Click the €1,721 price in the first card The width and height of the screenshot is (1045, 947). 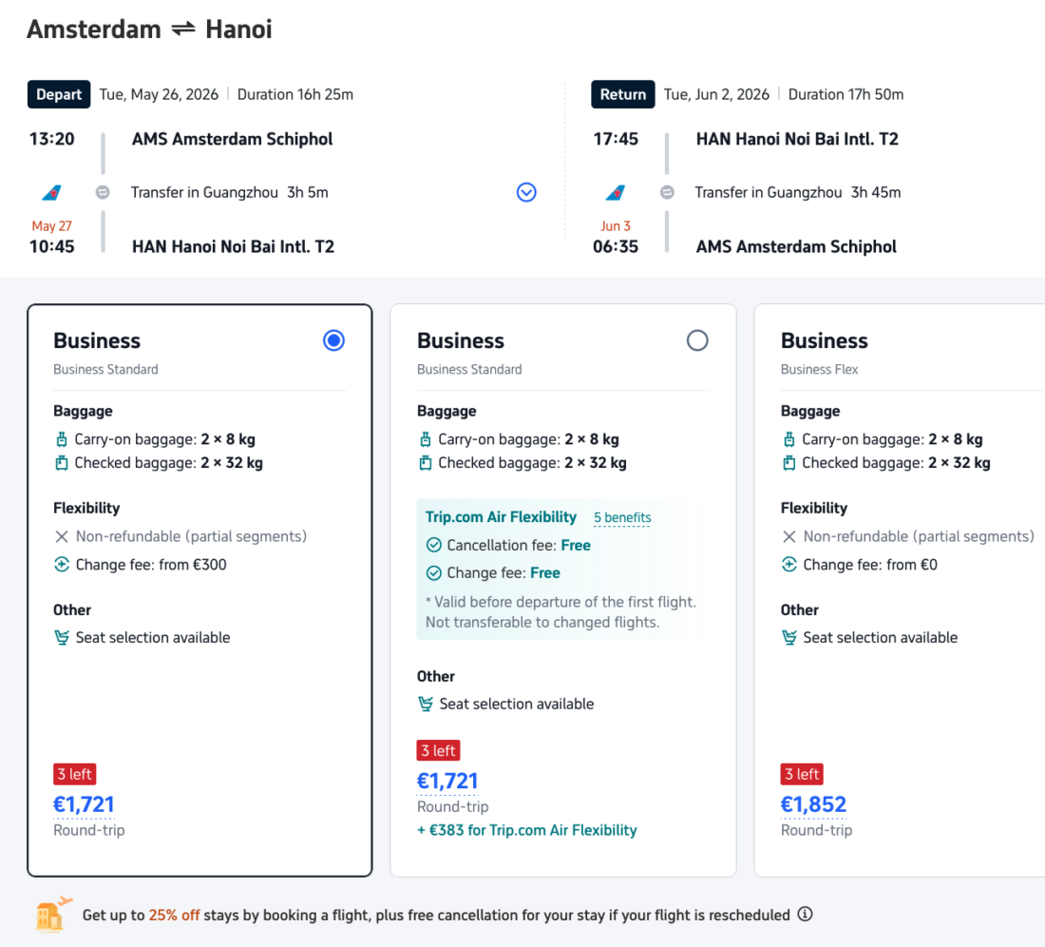(84, 804)
